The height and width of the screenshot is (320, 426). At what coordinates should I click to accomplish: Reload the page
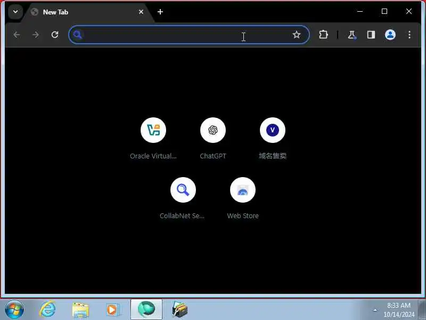pos(55,35)
